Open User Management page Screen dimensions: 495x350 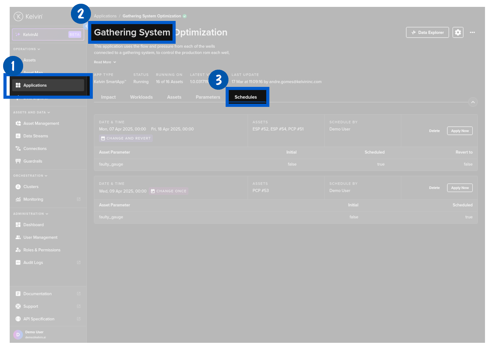(x=40, y=237)
